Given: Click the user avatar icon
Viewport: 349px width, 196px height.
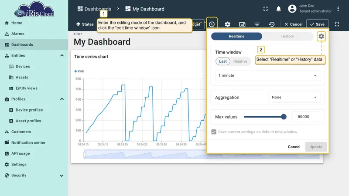Looking at the screenshot, I should point(292,9).
